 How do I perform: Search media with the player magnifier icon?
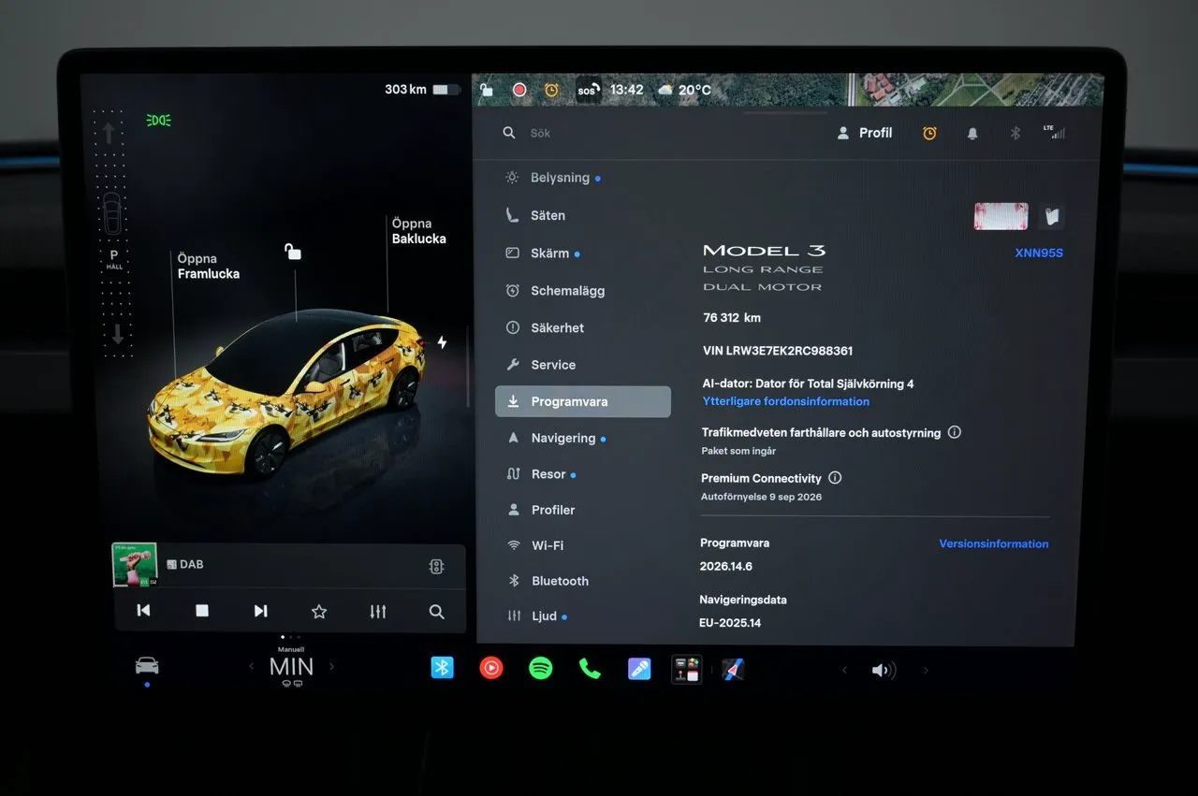[x=436, y=612]
